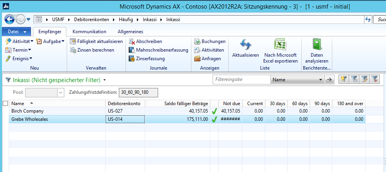This screenshot has width=386, height=172.
Task: Open the Datei menu
Action: point(16,32)
